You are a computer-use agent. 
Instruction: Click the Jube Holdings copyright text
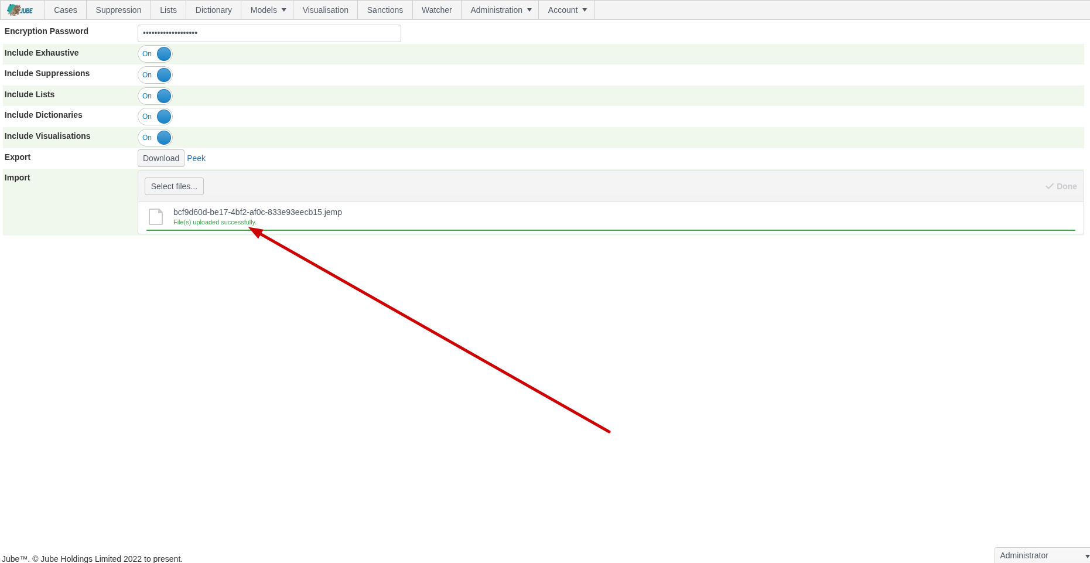point(93,558)
